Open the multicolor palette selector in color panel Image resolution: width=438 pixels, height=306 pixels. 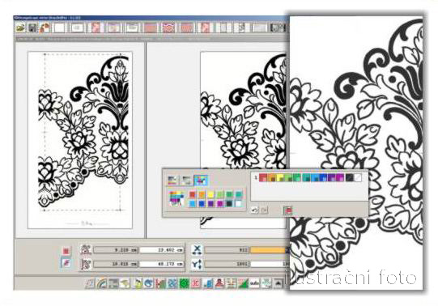coord(176,198)
